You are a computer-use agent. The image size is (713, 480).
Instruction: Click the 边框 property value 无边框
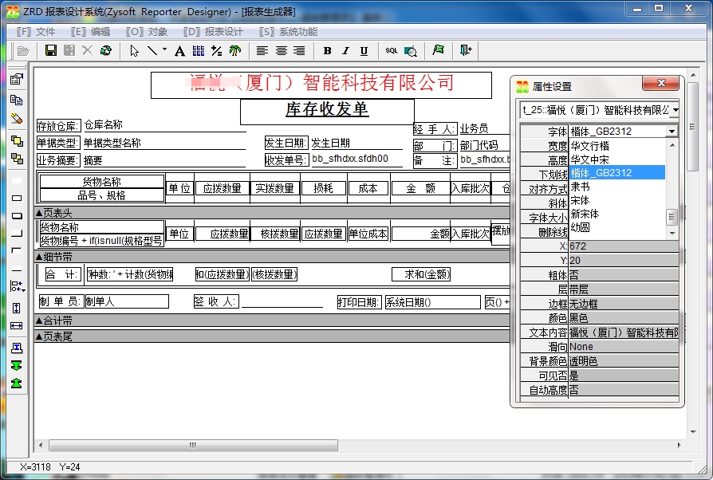(x=624, y=304)
